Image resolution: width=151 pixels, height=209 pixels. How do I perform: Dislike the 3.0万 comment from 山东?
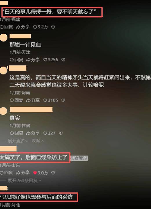point(53,173)
